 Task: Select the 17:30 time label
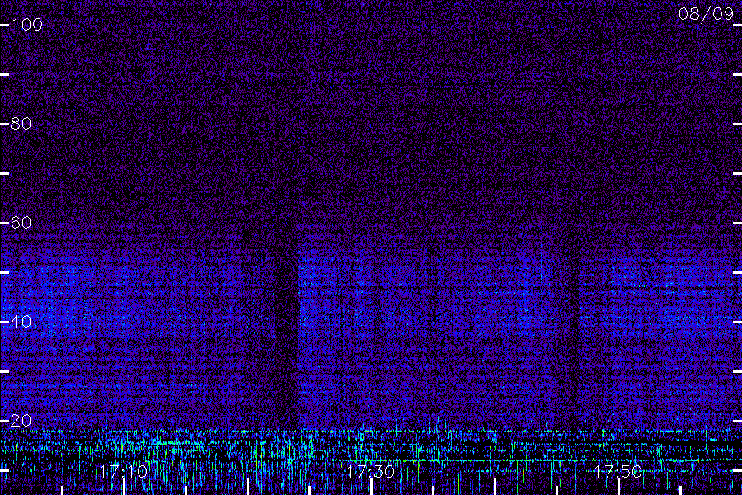pyautogui.click(x=370, y=472)
